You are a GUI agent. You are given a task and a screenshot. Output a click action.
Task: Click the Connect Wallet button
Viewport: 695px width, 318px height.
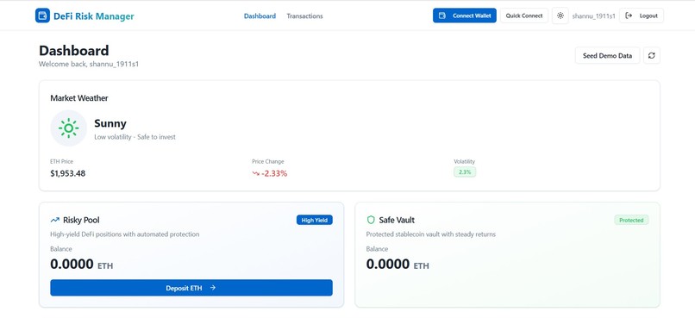[465, 16]
